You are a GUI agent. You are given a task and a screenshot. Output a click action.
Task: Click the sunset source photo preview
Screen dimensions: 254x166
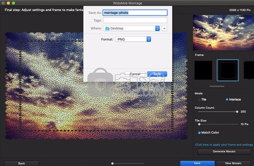223,32
